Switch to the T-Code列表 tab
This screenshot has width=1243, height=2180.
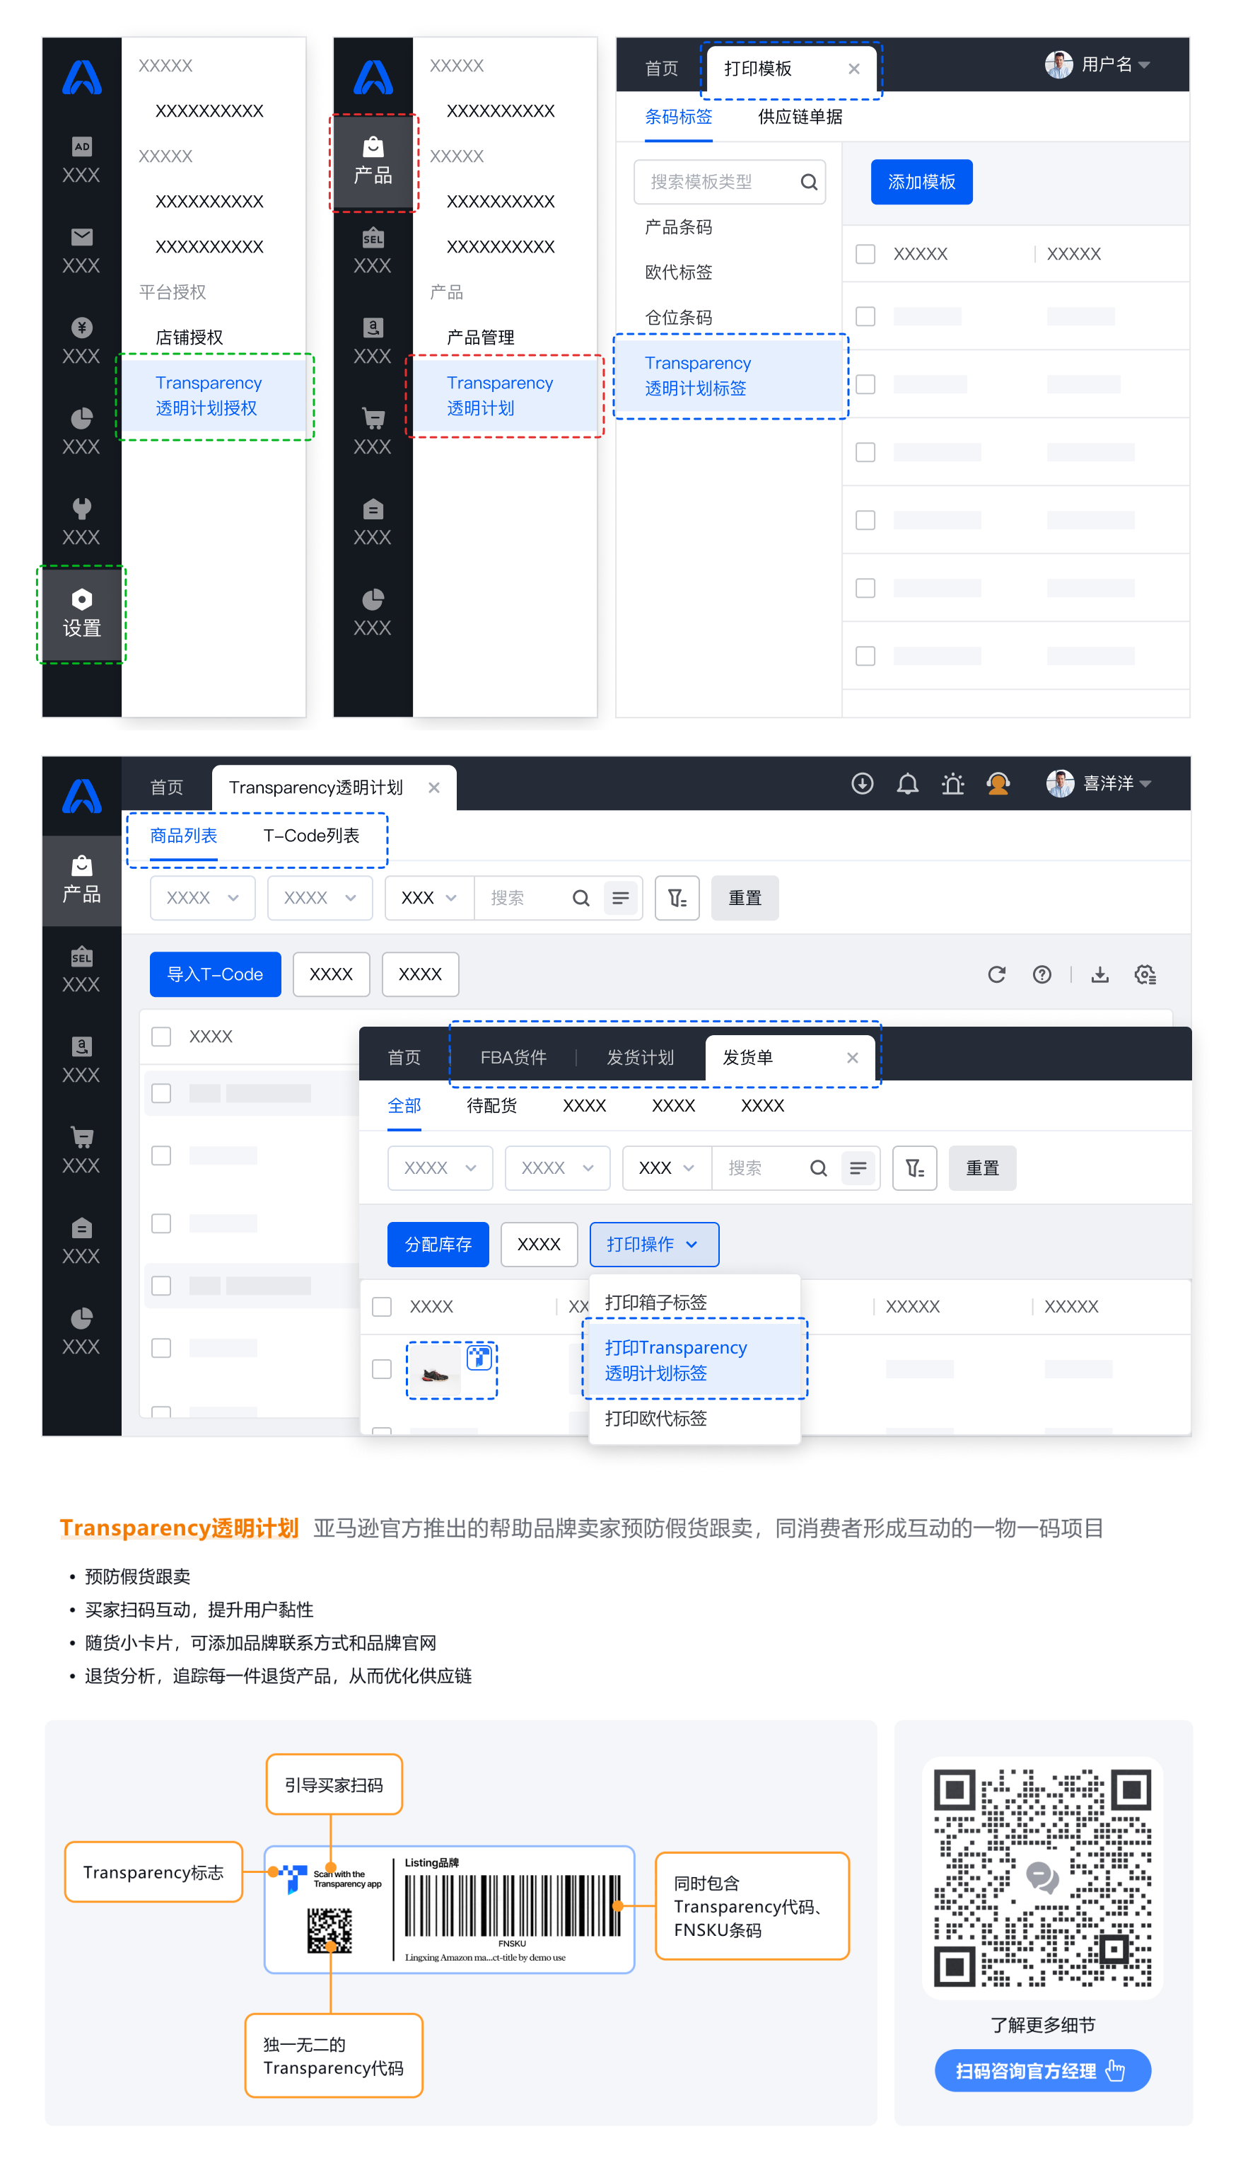tap(311, 836)
